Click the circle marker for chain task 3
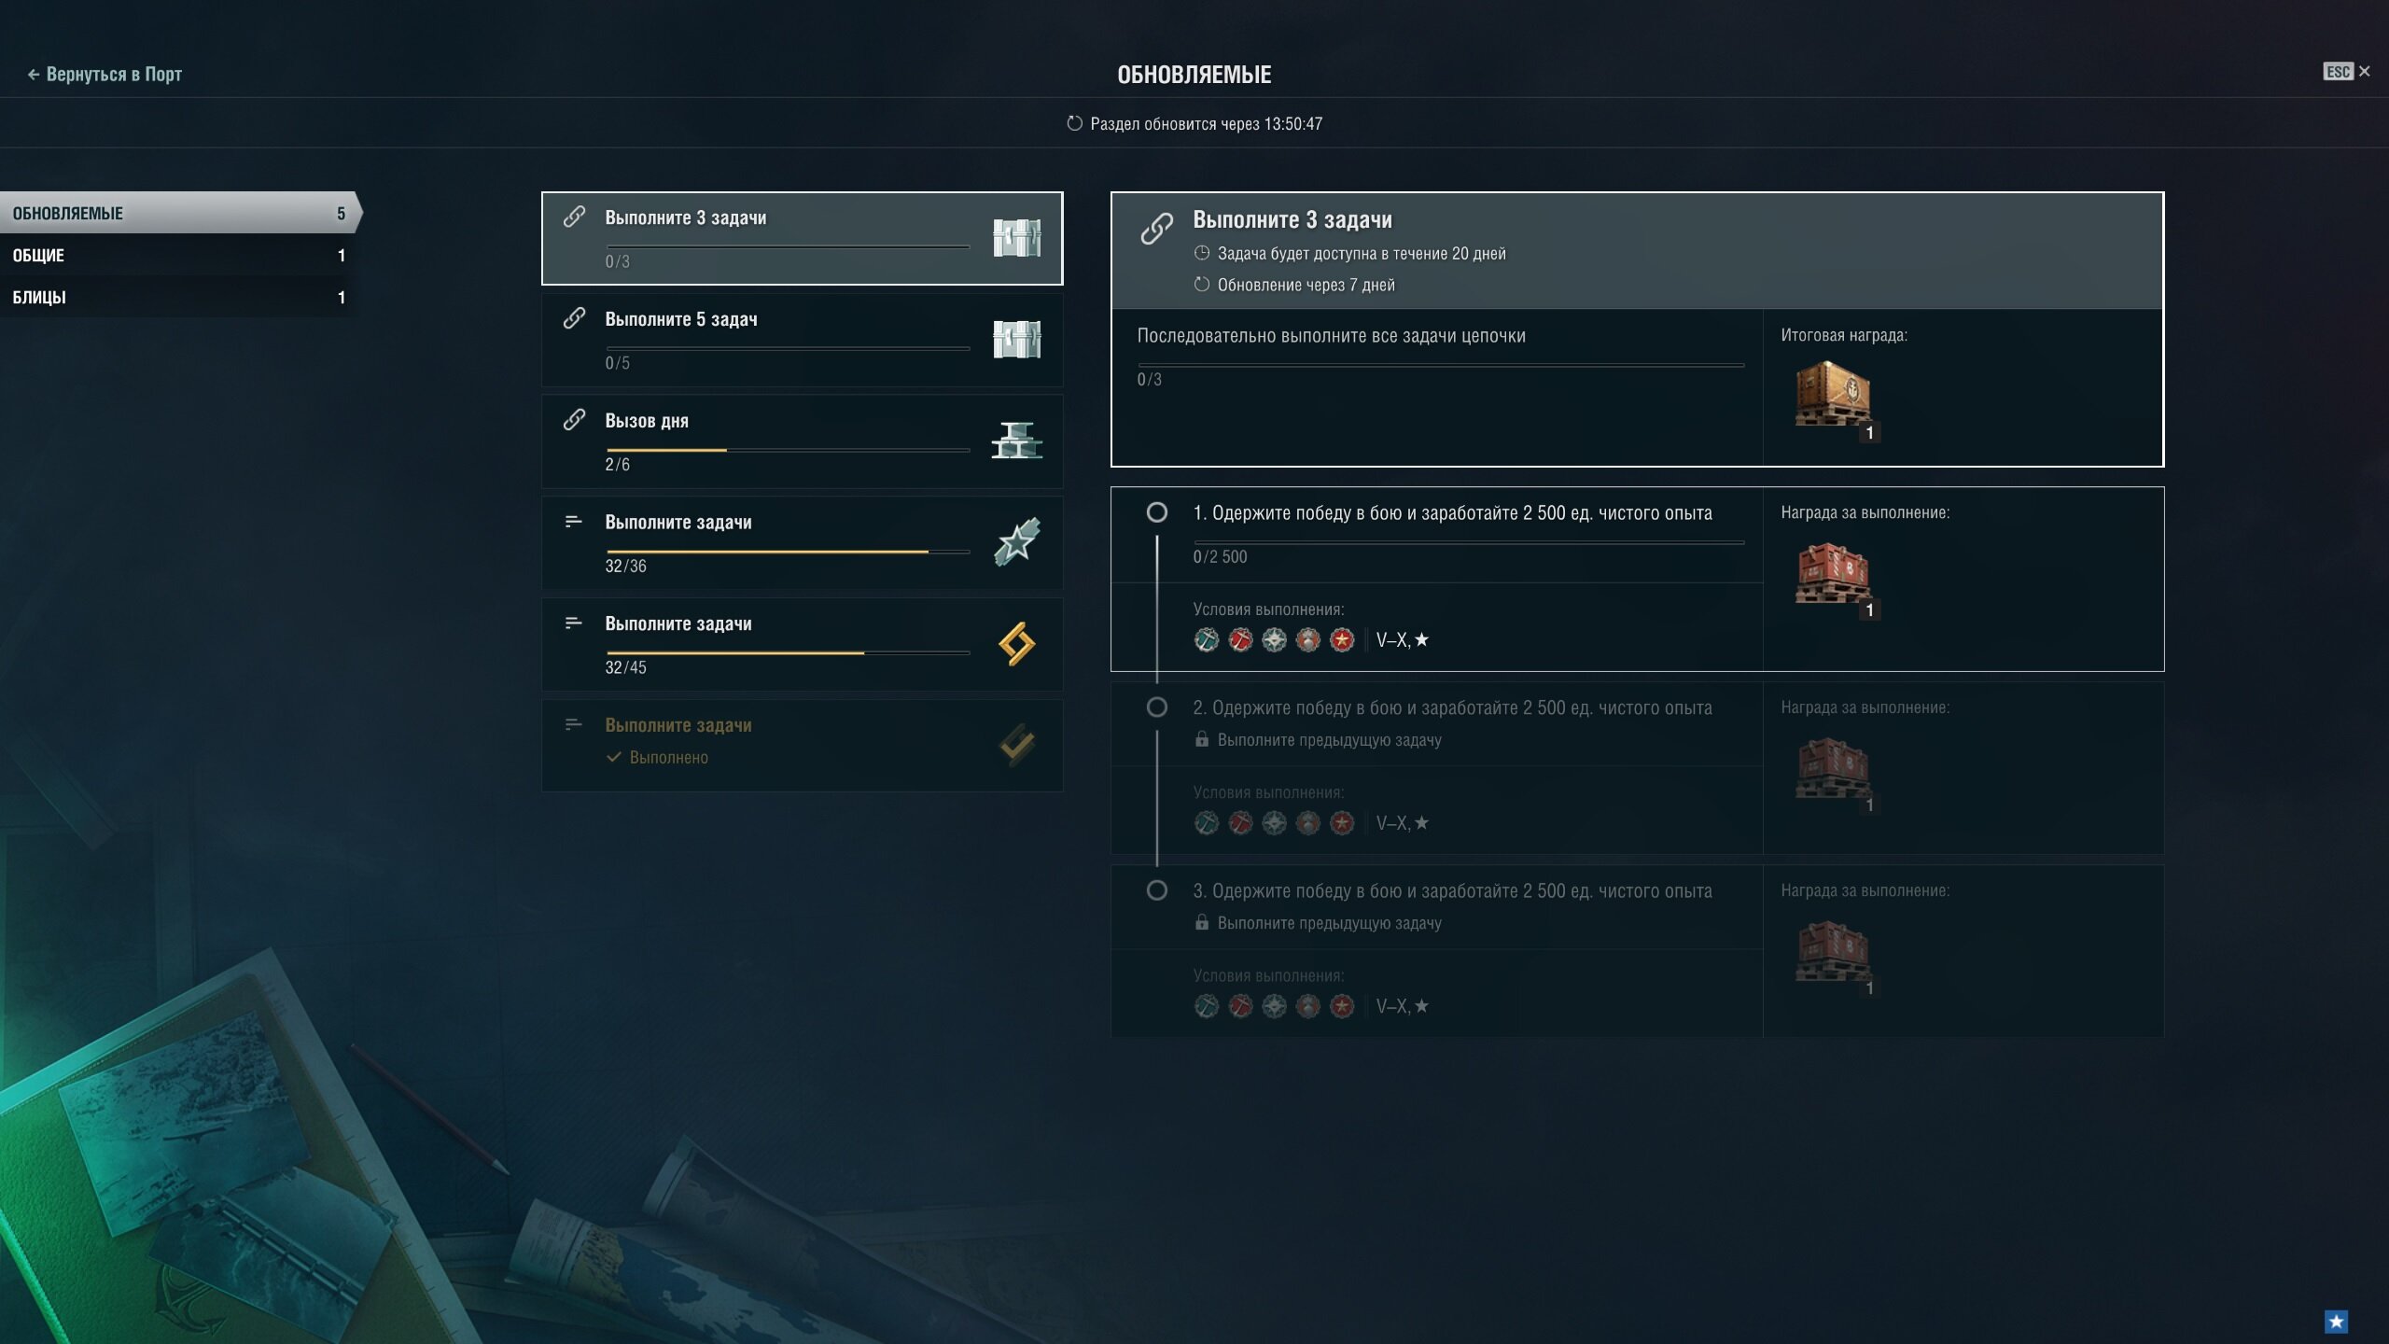 1157,890
